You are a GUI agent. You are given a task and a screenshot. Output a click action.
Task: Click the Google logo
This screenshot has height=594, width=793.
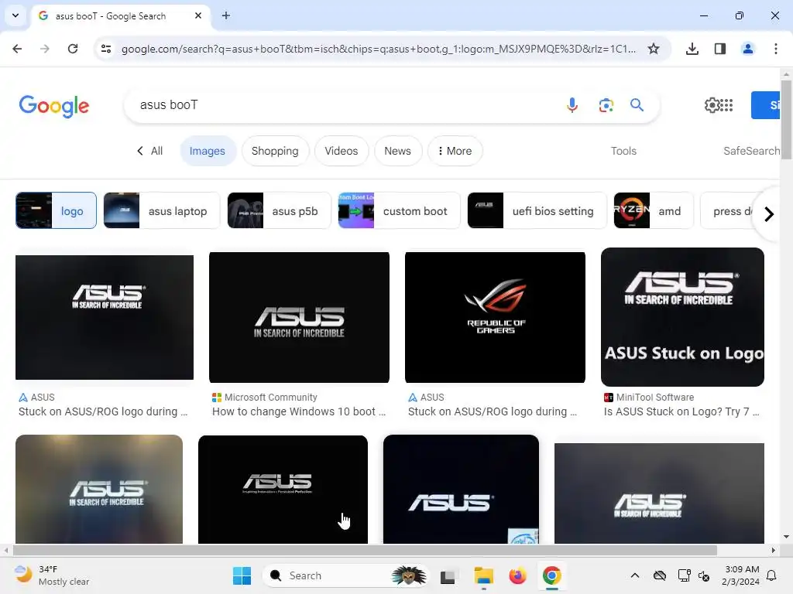(x=54, y=106)
